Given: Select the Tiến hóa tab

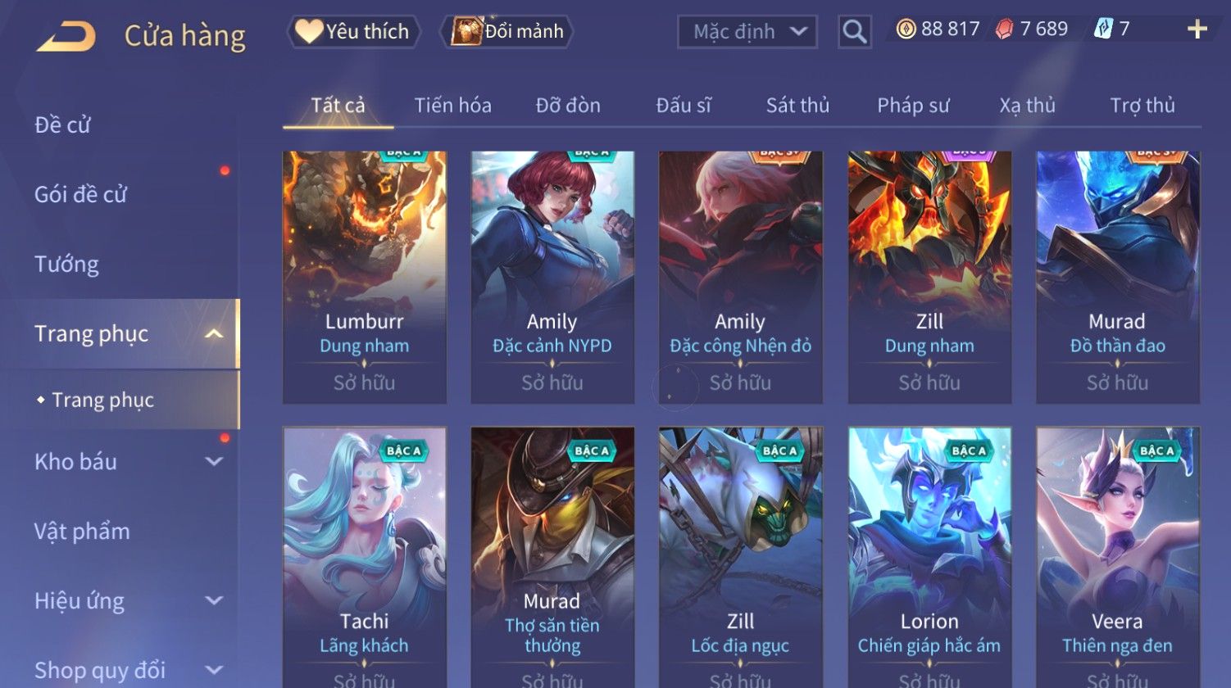Looking at the screenshot, I should coord(452,105).
